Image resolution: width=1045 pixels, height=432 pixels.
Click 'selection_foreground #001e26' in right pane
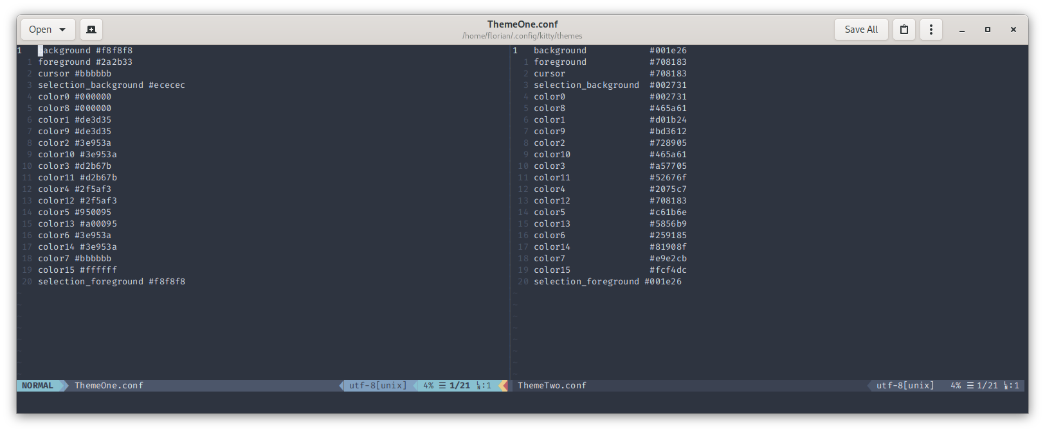608,282
